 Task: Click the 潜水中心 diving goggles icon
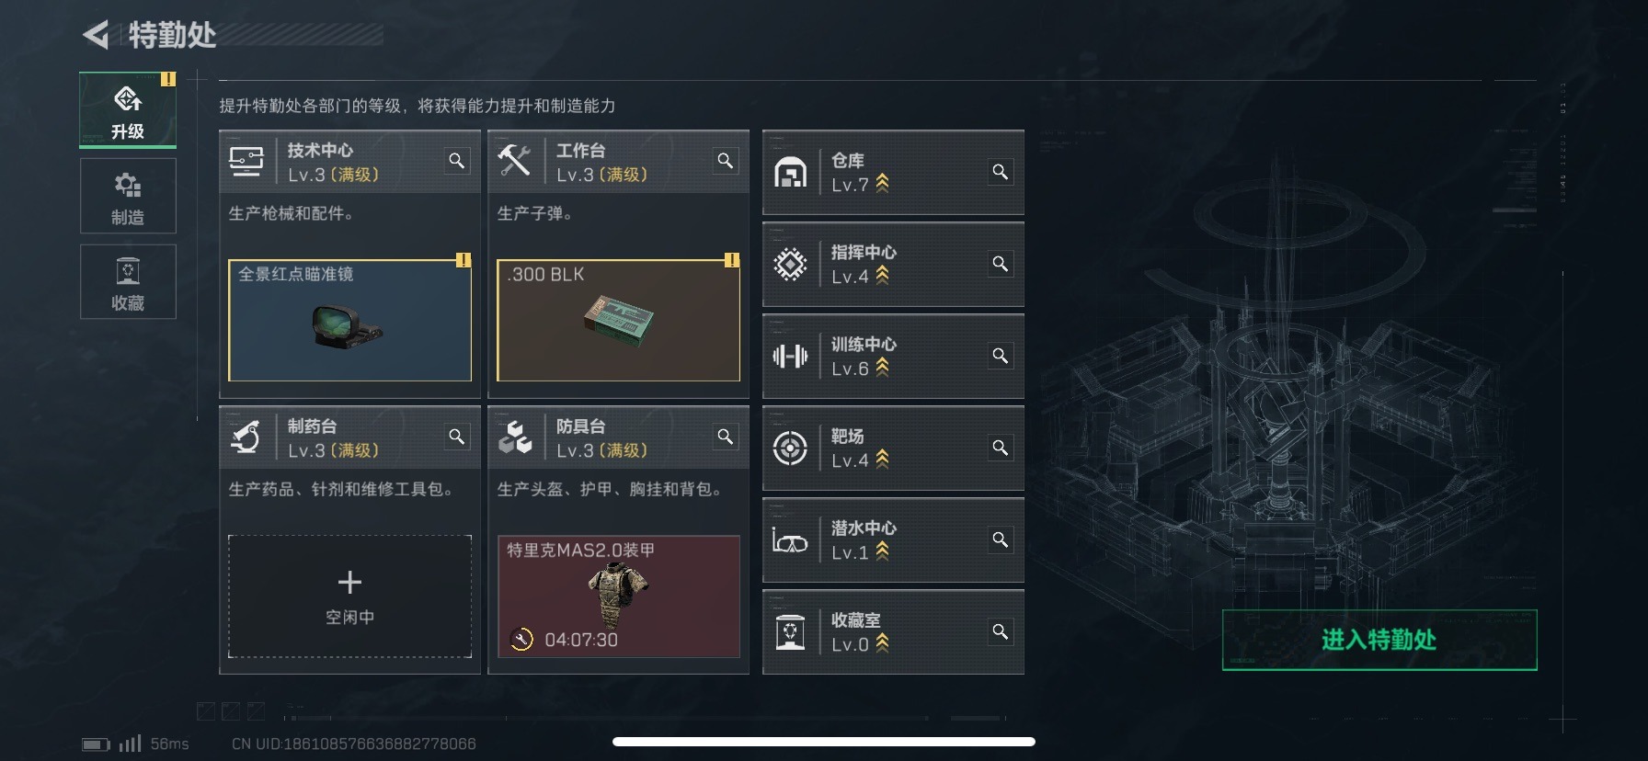tap(790, 540)
